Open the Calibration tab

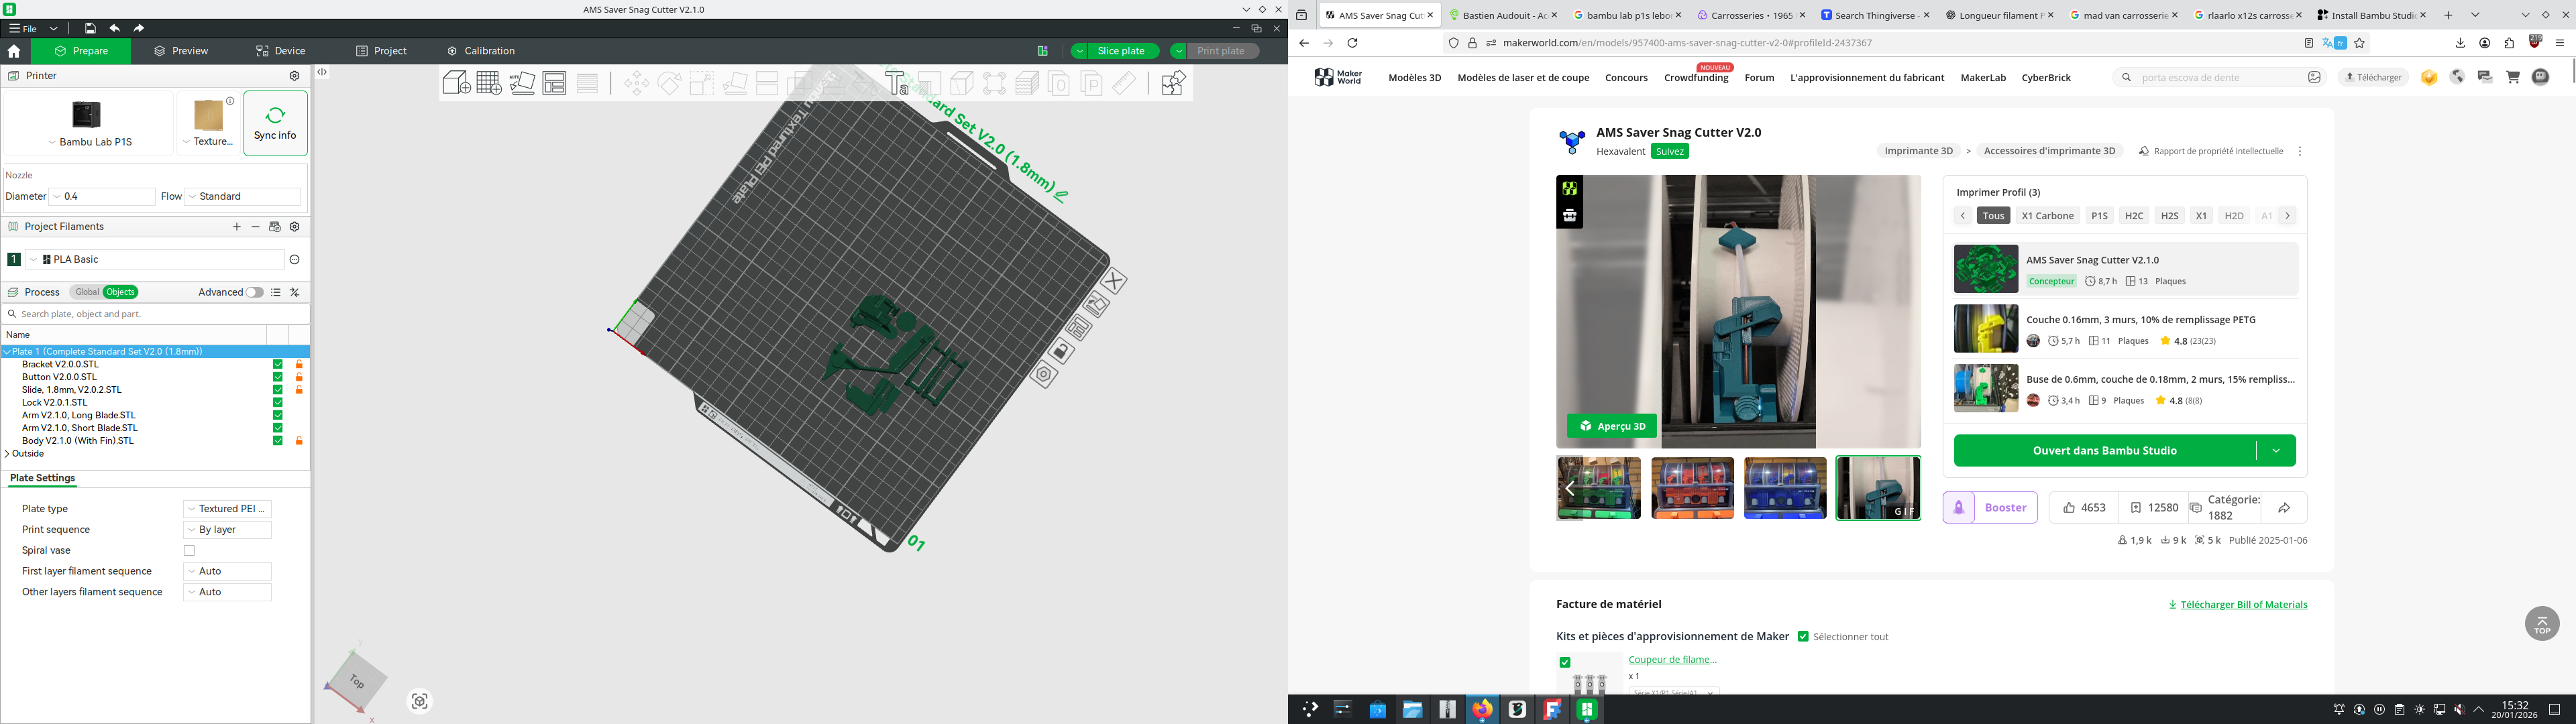(x=481, y=51)
